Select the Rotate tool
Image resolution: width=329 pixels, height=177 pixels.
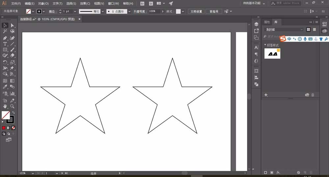[x=5, y=62]
